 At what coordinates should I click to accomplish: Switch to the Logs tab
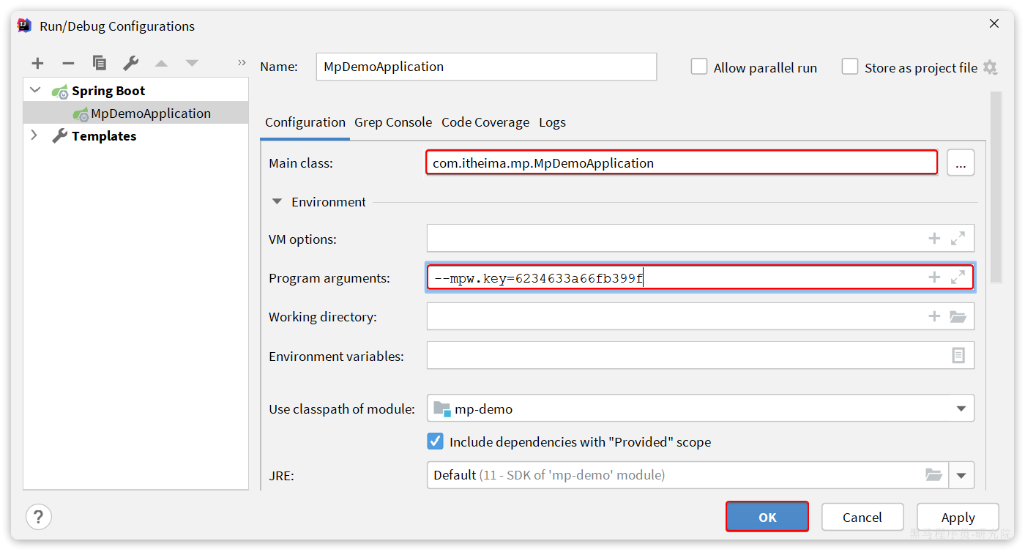point(552,122)
